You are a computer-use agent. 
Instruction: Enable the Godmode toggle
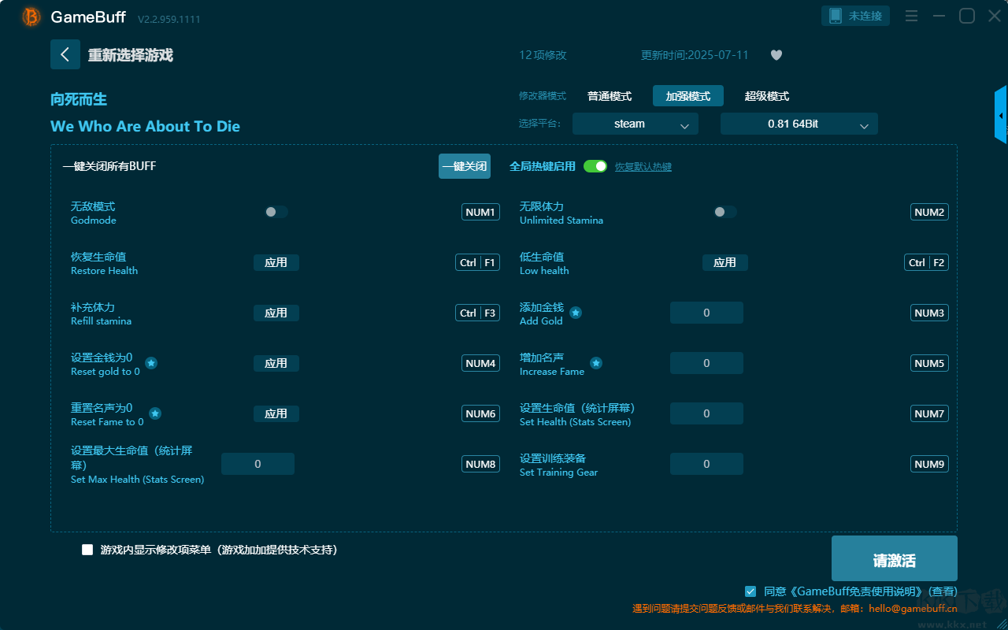pyautogui.click(x=276, y=212)
